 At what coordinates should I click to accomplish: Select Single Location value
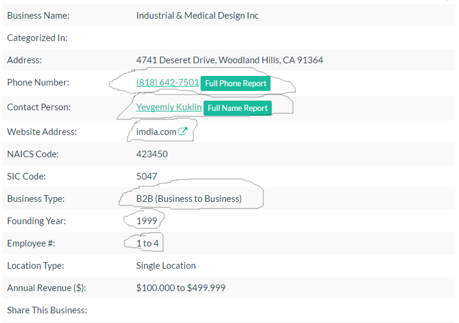click(166, 266)
